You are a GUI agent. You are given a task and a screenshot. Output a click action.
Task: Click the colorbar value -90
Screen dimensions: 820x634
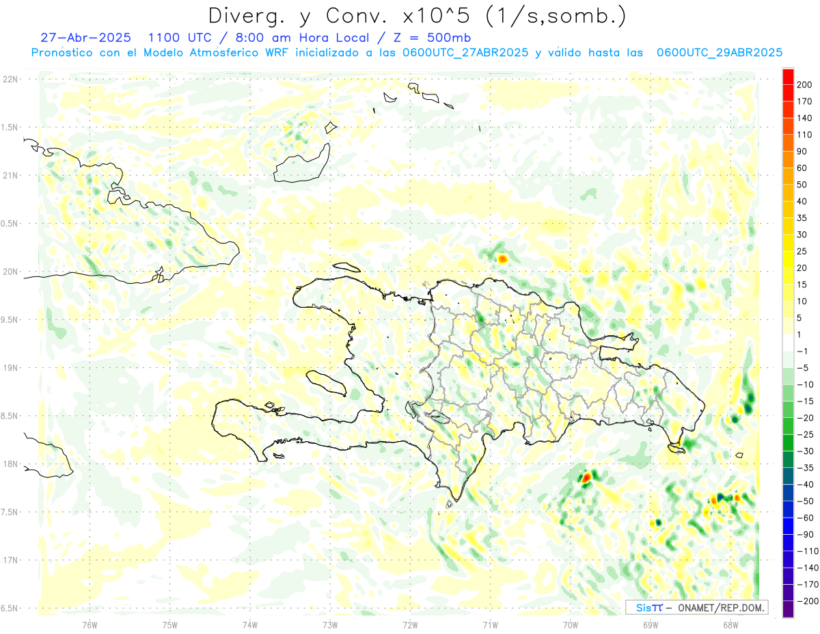click(x=804, y=535)
